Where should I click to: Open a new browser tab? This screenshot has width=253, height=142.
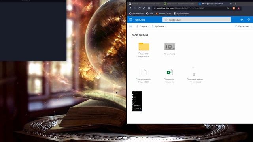pyautogui.click(x=236, y=4)
